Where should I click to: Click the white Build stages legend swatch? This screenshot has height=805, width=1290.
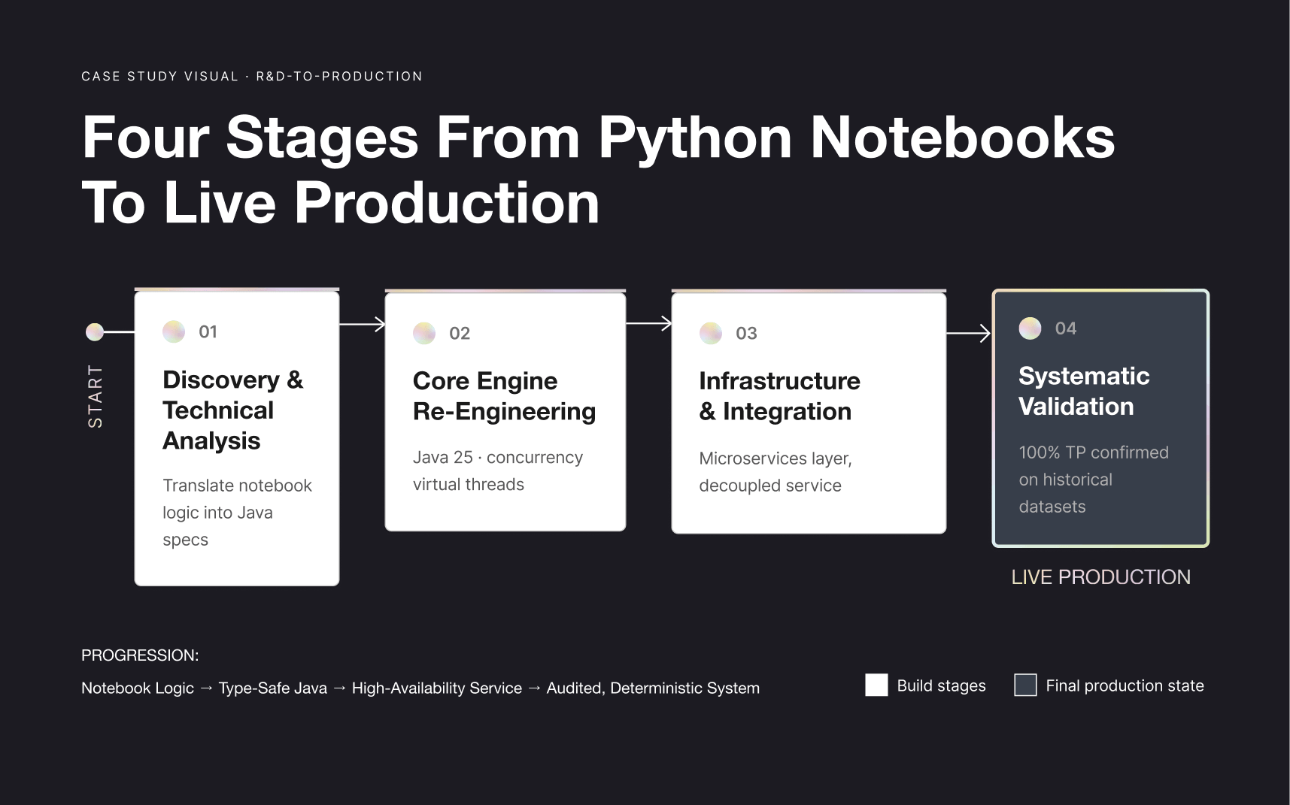pos(876,685)
